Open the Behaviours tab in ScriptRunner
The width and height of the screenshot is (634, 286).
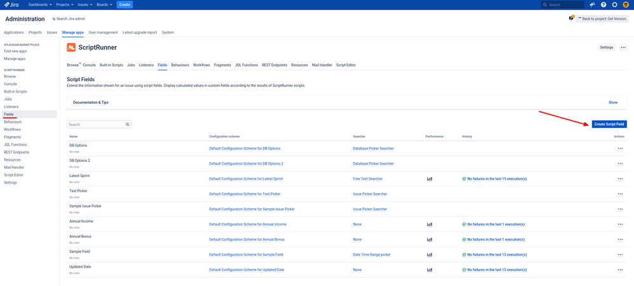[180, 65]
